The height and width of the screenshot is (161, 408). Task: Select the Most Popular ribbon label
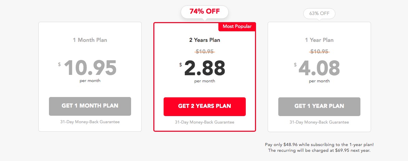click(237, 27)
